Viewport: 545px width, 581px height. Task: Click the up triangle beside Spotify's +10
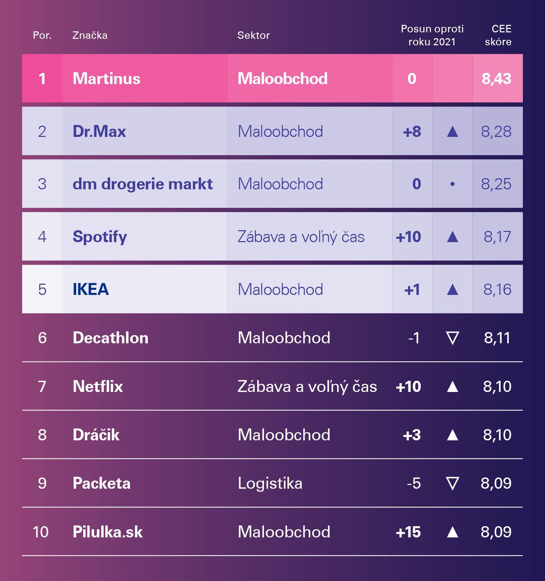point(452,237)
